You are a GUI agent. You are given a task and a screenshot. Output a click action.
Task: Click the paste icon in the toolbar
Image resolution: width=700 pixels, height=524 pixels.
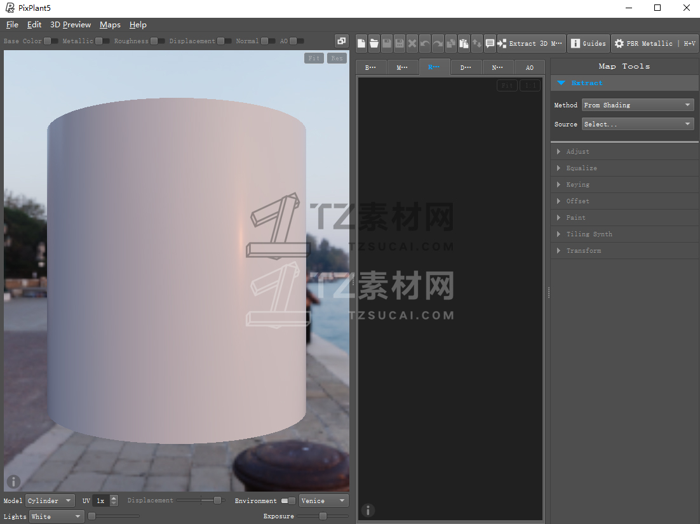(464, 43)
